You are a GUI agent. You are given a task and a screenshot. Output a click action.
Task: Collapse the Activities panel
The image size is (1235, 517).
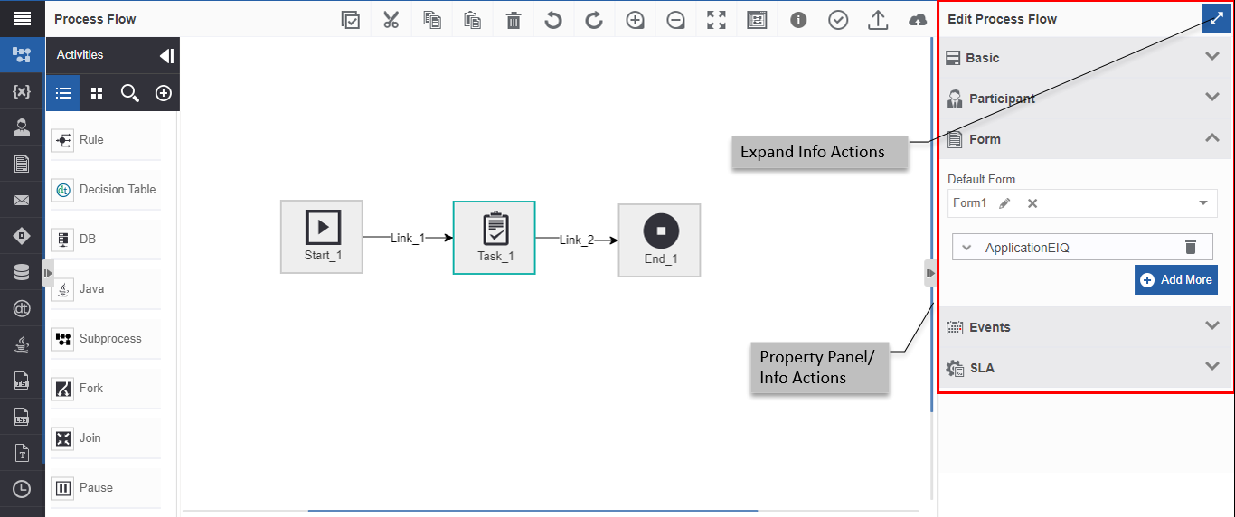[166, 55]
